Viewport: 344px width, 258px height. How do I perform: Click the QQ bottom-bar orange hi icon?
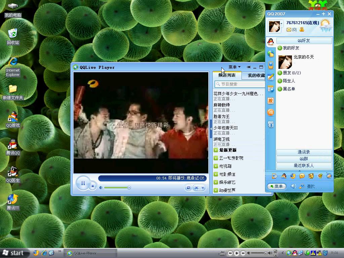pos(302,176)
